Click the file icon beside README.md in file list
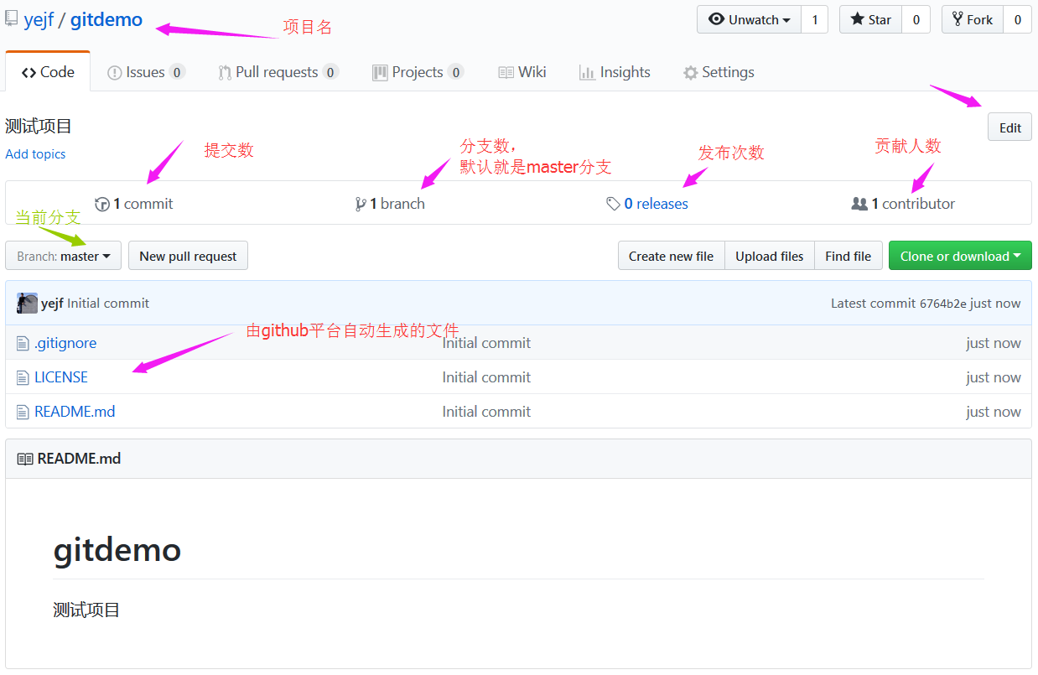Viewport: 1038px width, 675px height. [x=23, y=412]
